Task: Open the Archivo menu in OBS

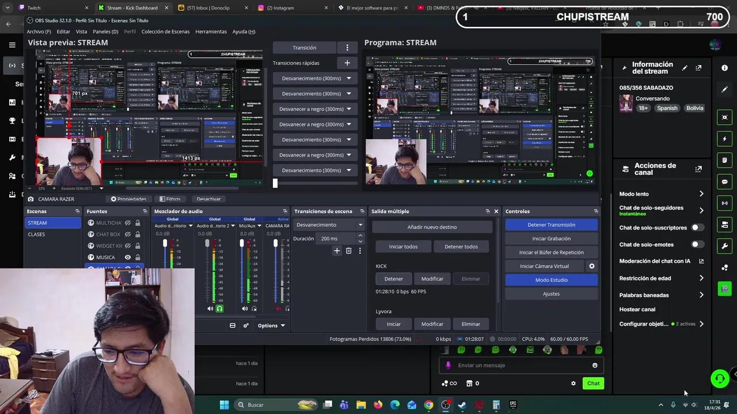Action: click(39, 32)
